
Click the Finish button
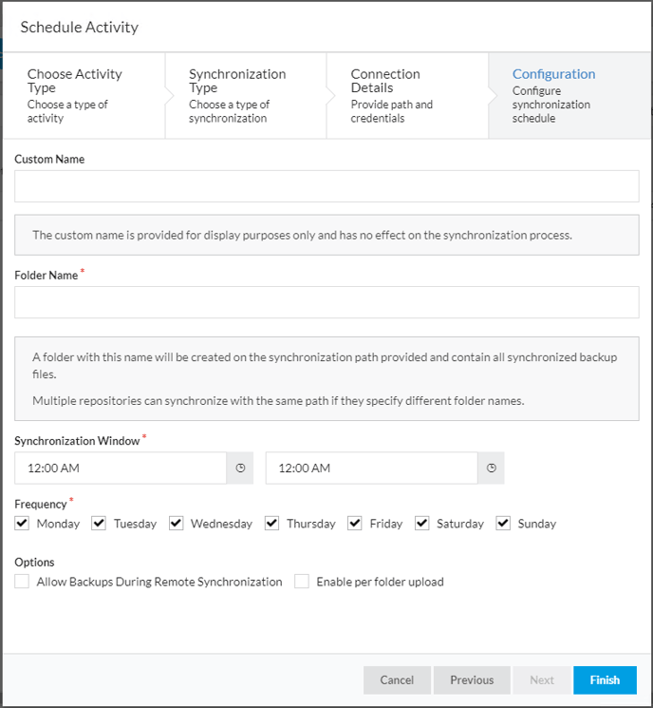pyautogui.click(x=605, y=680)
